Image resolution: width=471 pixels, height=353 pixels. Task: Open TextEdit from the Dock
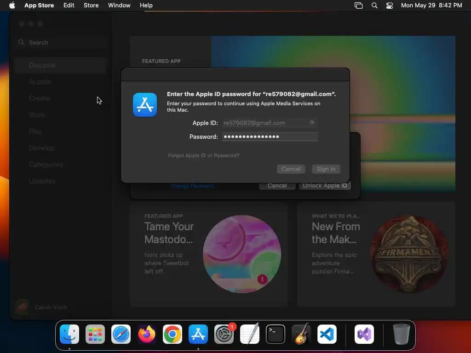[250, 334]
